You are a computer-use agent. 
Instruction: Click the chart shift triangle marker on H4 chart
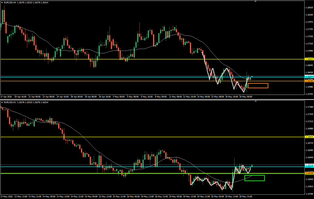point(255,2)
